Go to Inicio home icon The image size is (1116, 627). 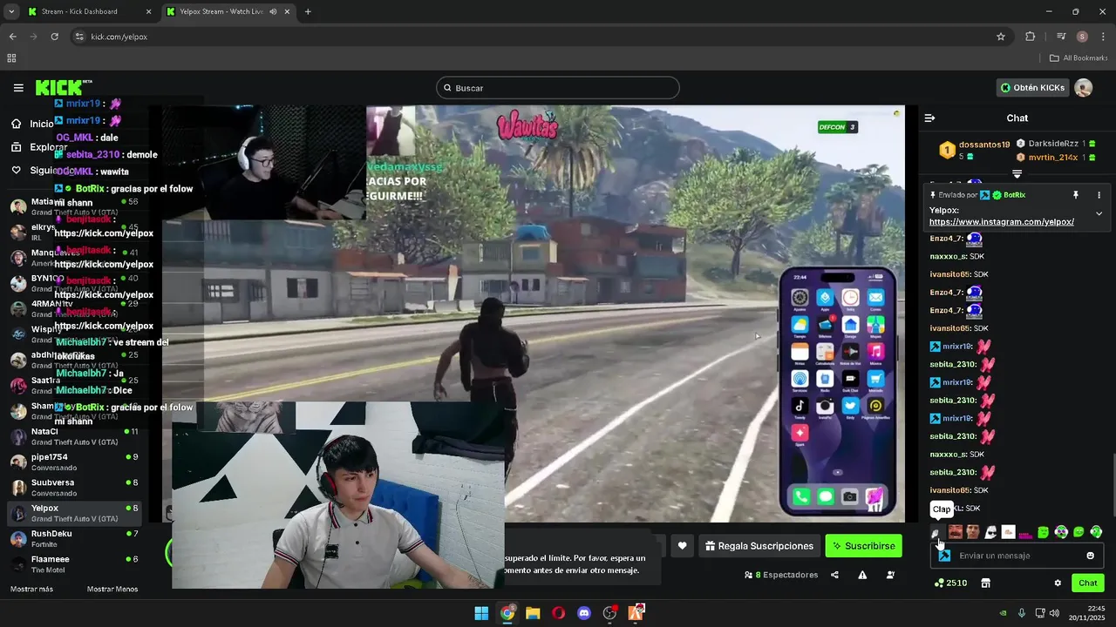pyautogui.click(x=16, y=124)
